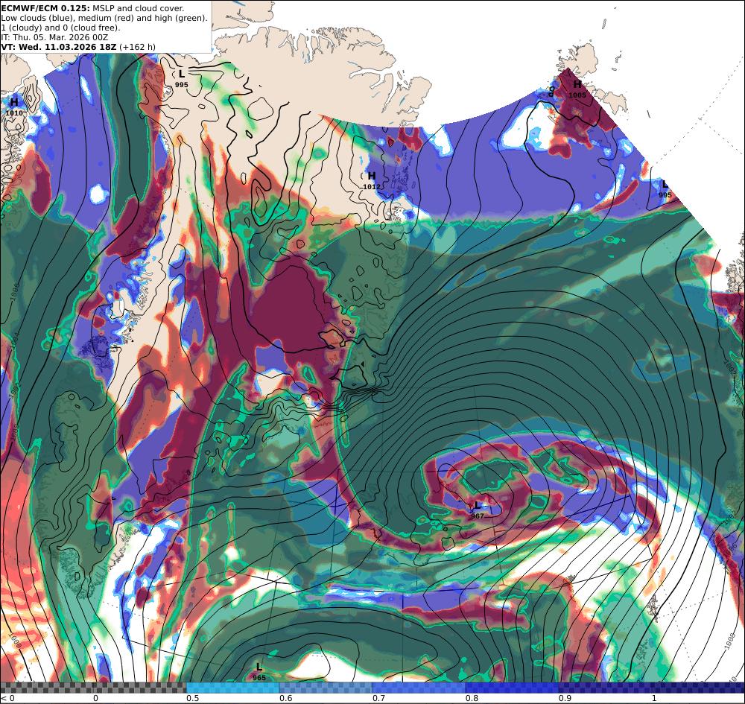
Task: Click the 'Low clouds (blue), medium (red)' legend line
Action: point(104,18)
